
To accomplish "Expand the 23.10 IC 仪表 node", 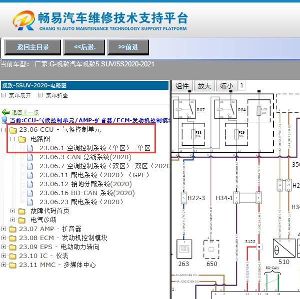I will click(x=3, y=256).
